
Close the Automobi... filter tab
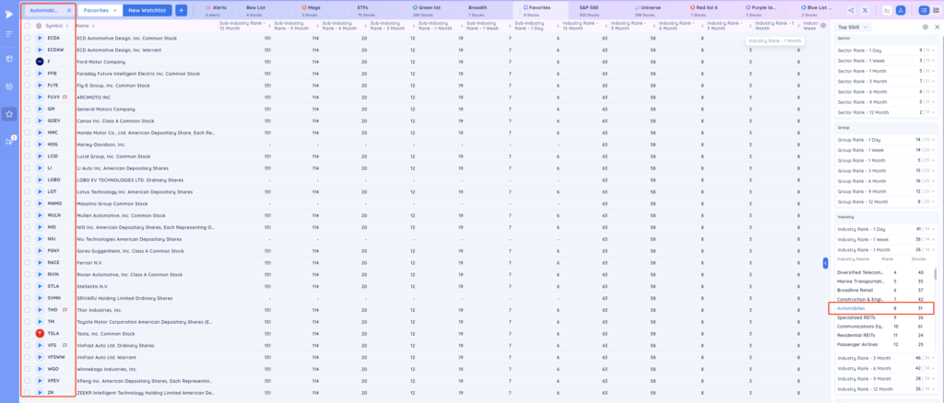pos(68,10)
